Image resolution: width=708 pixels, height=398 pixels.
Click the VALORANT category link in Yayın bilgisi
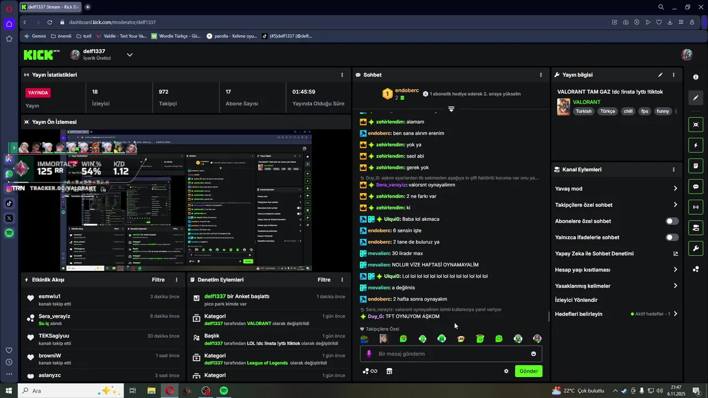(x=586, y=102)
